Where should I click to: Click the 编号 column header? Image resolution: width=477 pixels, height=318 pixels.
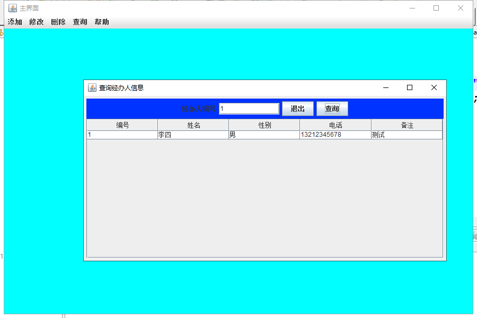coord(122,125)
